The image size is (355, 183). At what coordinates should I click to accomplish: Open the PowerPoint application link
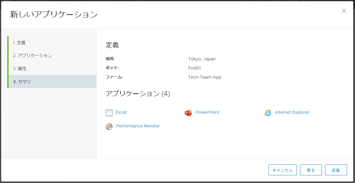207,112
